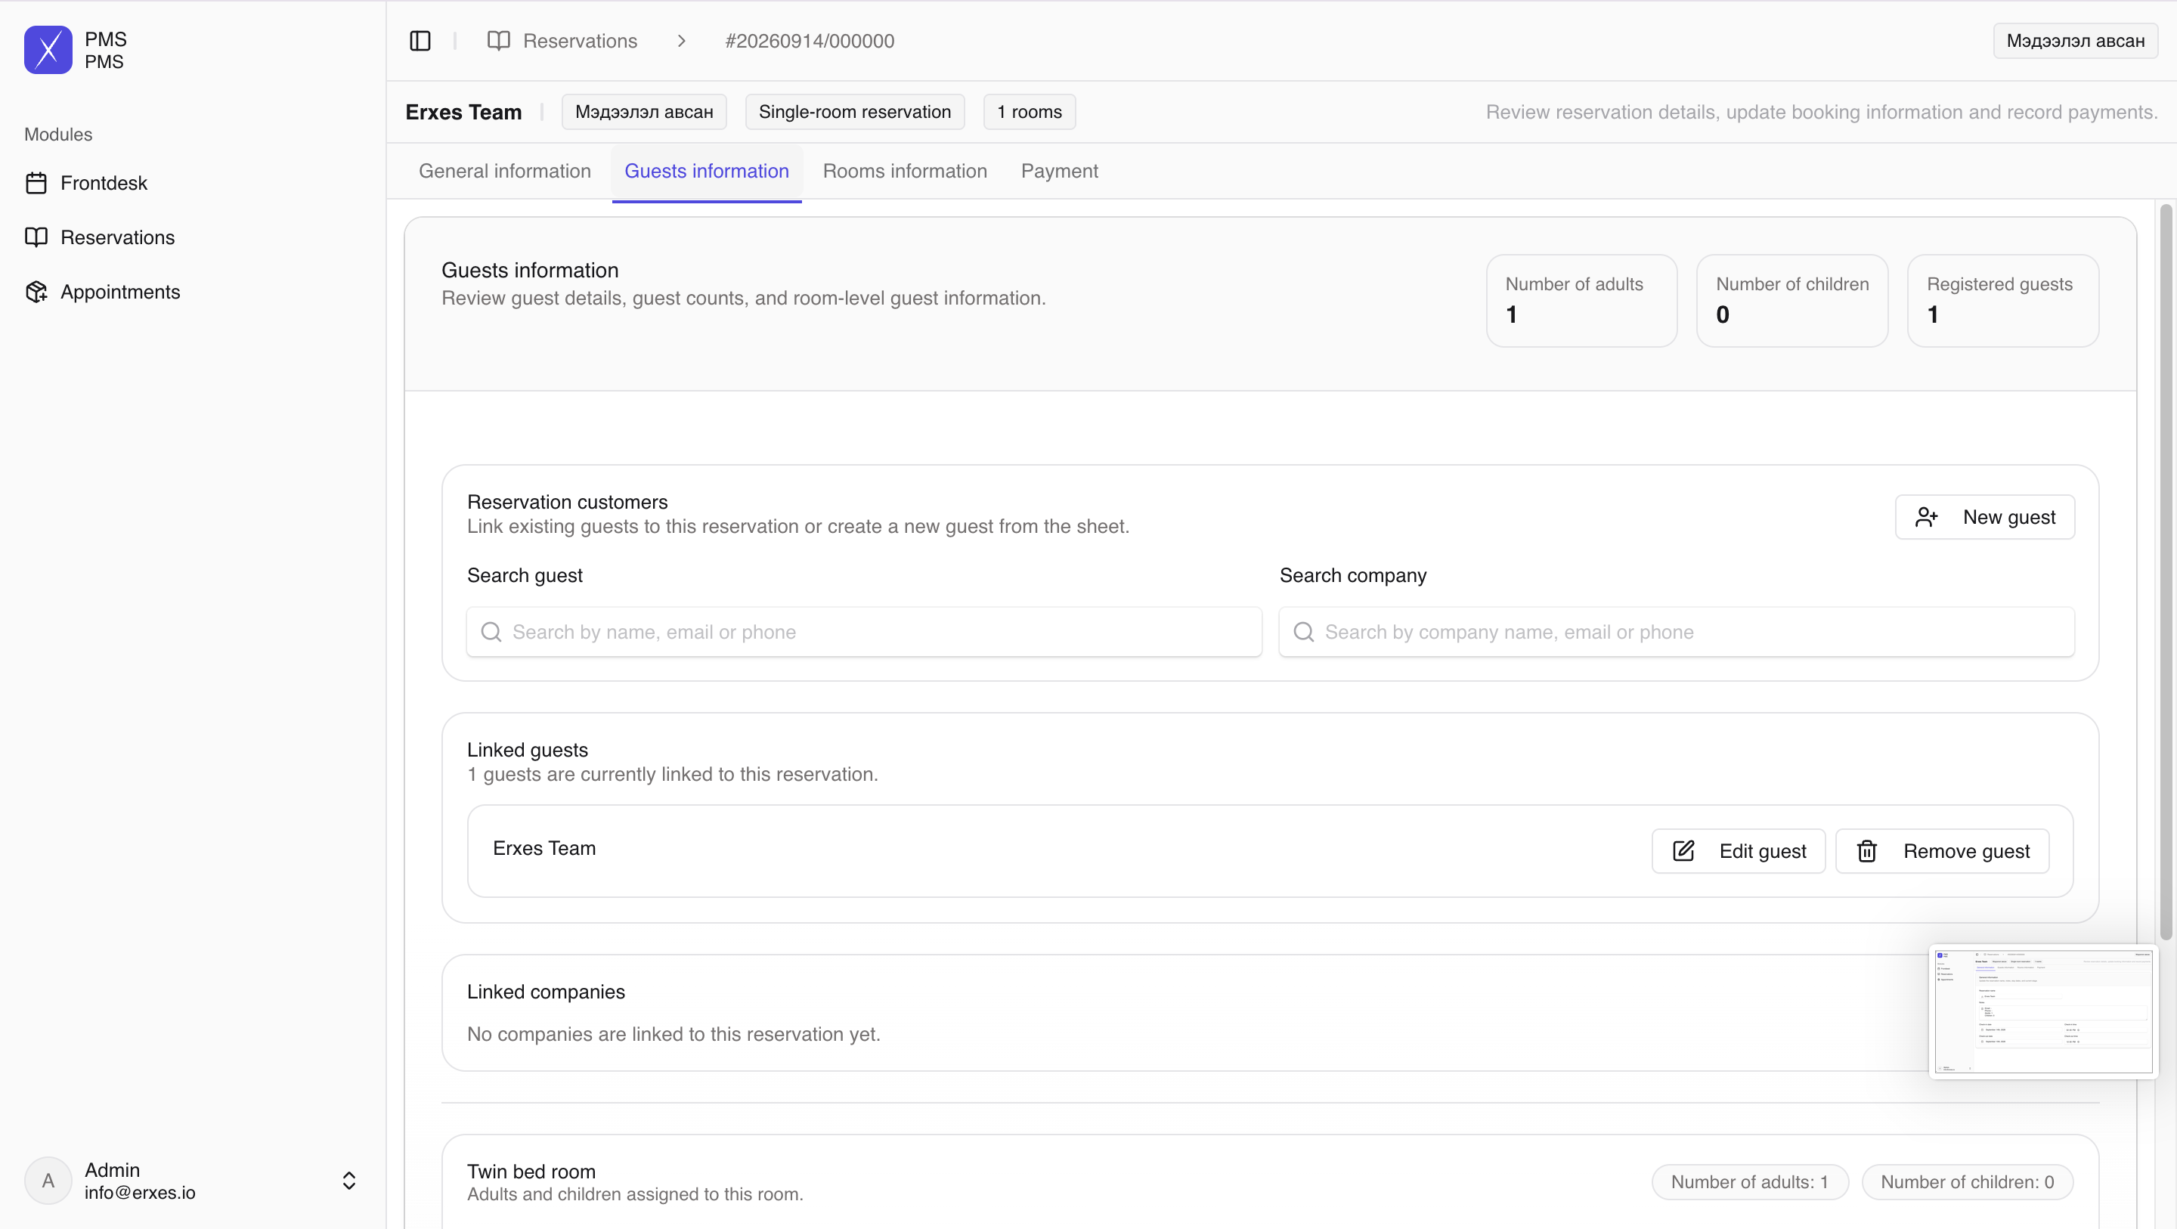Click Edit guest for Erxes Team

pos(1739,850)
